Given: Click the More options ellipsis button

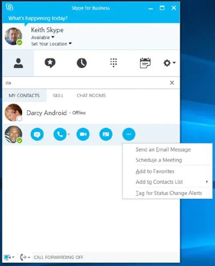Looking at the screenshot, I should click(129, 134).
